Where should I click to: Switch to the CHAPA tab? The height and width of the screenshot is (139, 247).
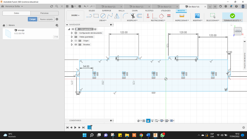pyautogui.click(x=135, y=11)
